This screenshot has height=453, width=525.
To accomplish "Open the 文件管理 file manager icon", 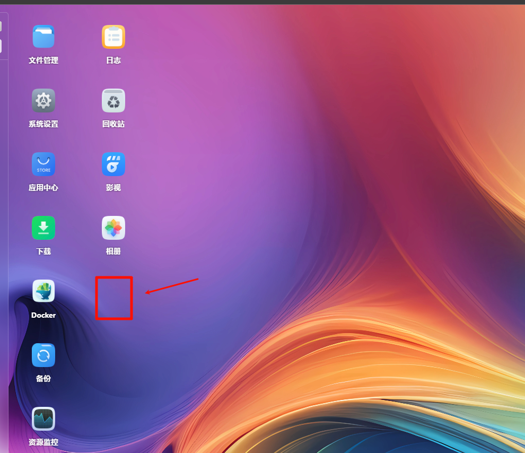I will [43, 37].
